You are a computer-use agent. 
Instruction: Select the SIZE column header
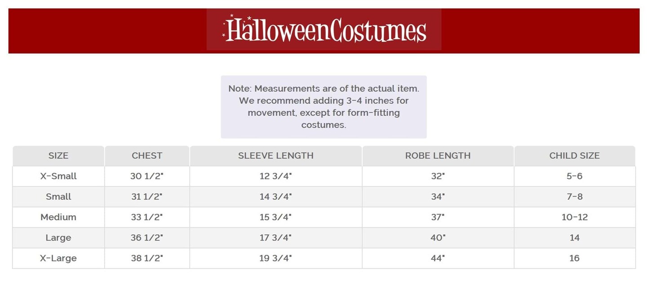[58, 156]
